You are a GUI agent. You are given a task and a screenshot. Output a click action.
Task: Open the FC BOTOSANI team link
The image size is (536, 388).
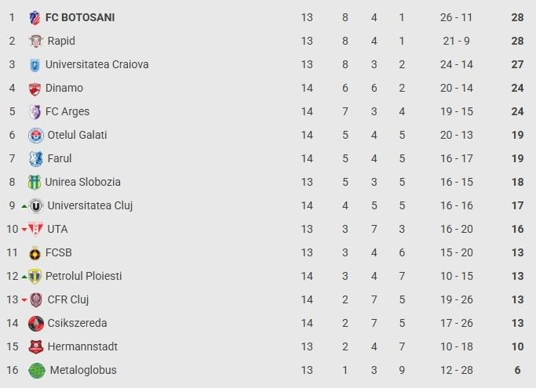pos(80,17)
